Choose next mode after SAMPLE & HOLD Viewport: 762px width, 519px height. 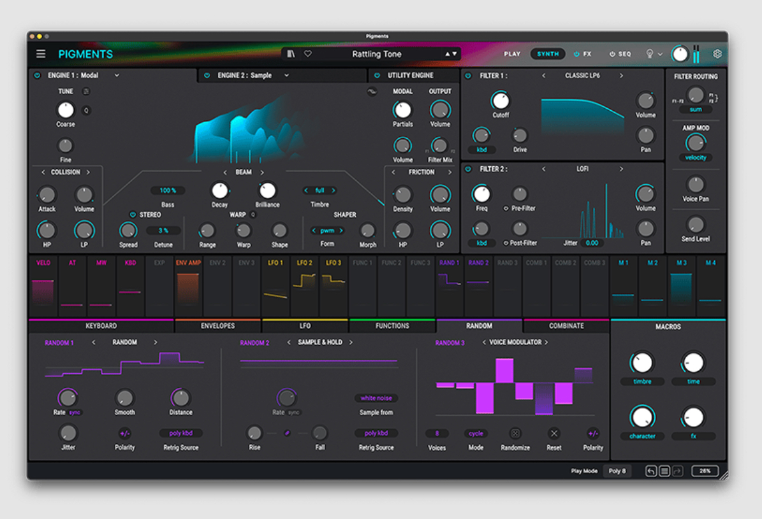(x=351, y=342)
